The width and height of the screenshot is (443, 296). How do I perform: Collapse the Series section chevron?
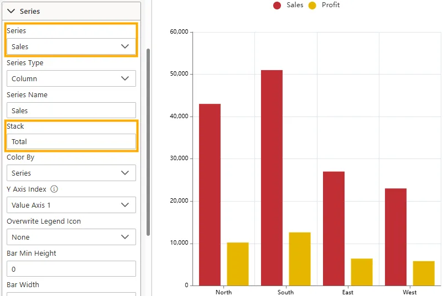point(11,11)
